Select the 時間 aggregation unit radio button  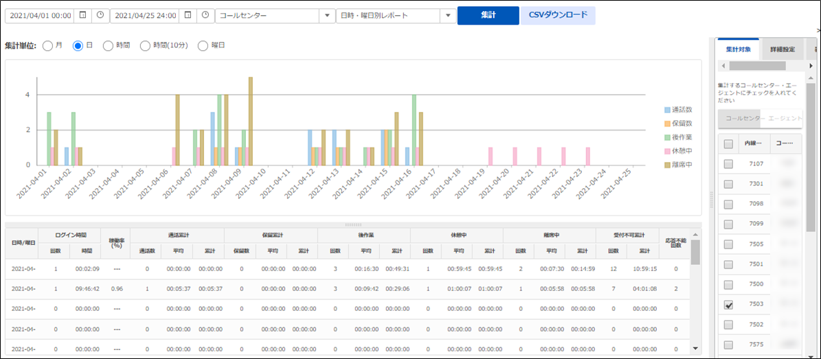pos(108,46)
